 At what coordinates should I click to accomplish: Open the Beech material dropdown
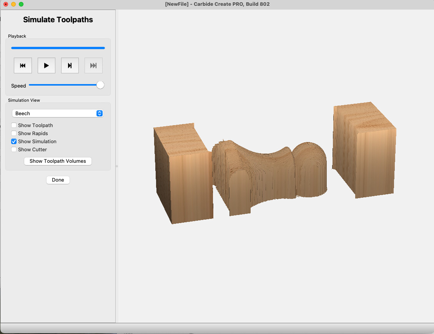coord(58,114)
